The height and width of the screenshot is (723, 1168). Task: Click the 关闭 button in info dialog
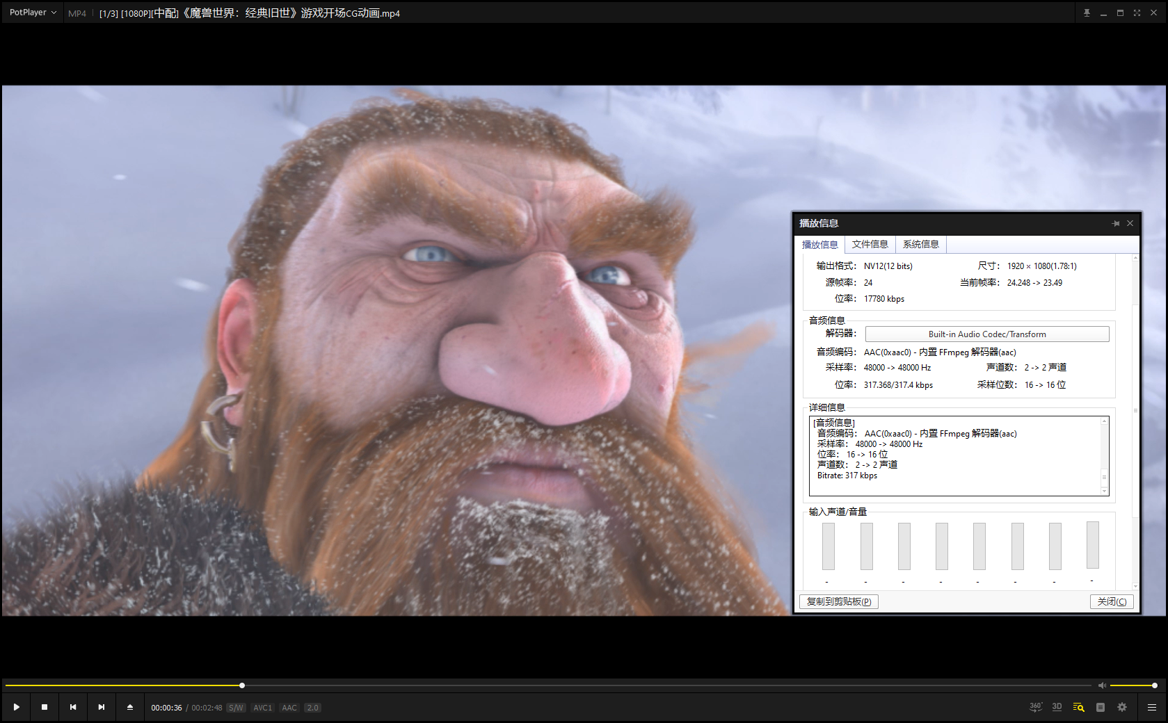pos(1111,601)
